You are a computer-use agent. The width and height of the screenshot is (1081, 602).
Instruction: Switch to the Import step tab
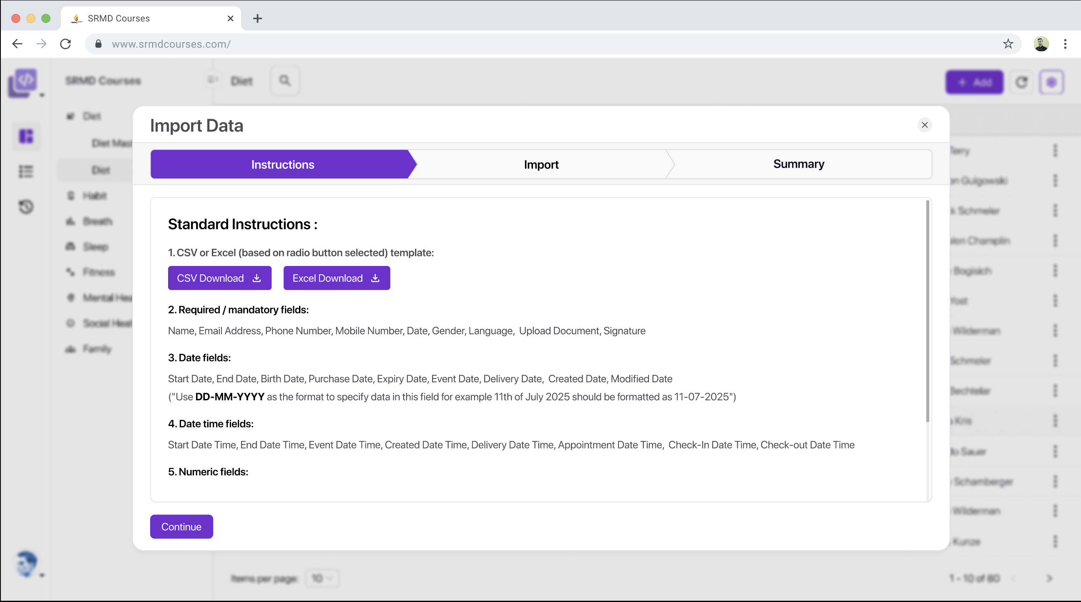[541, 164]
